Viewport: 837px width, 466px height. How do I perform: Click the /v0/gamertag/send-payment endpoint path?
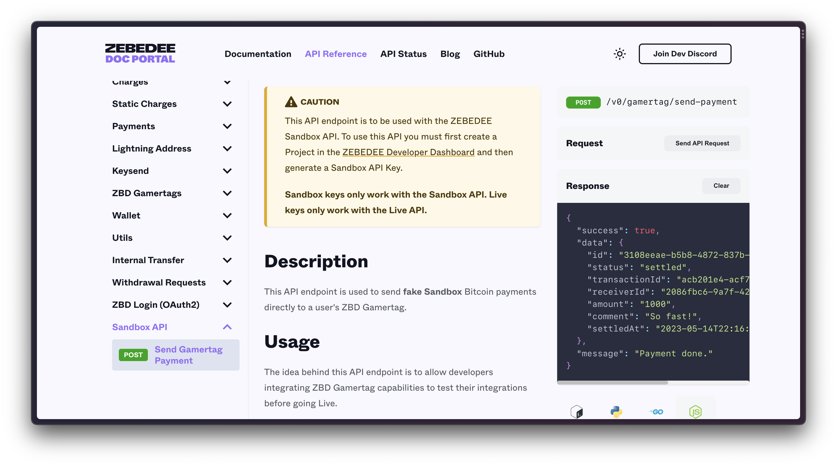click(671, 102)
